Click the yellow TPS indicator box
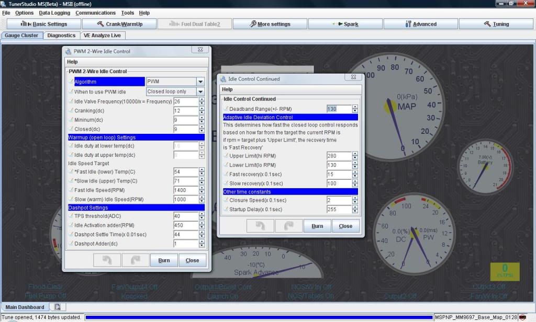This screenshot has width=536, height=322. tap(505, 271)
